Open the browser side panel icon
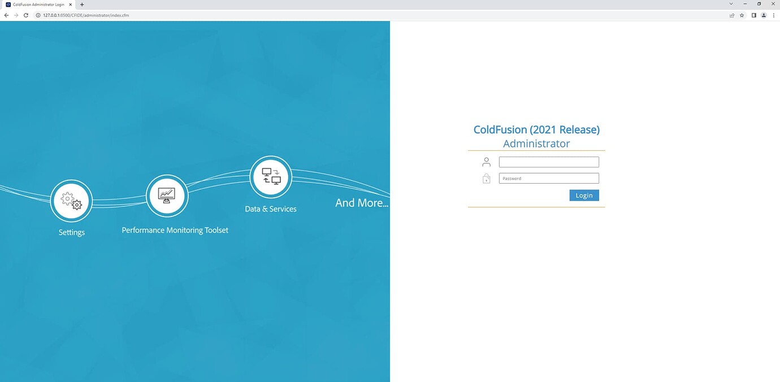 (x=753, y=15)
